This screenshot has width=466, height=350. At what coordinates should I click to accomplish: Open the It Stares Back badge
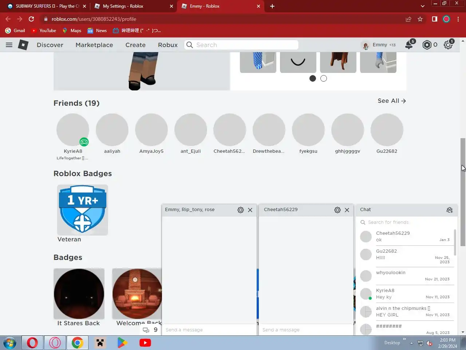pyautogui.click(x=79, y=294)
